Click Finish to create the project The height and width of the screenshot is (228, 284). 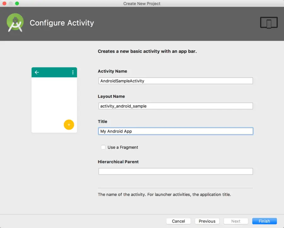264,221
